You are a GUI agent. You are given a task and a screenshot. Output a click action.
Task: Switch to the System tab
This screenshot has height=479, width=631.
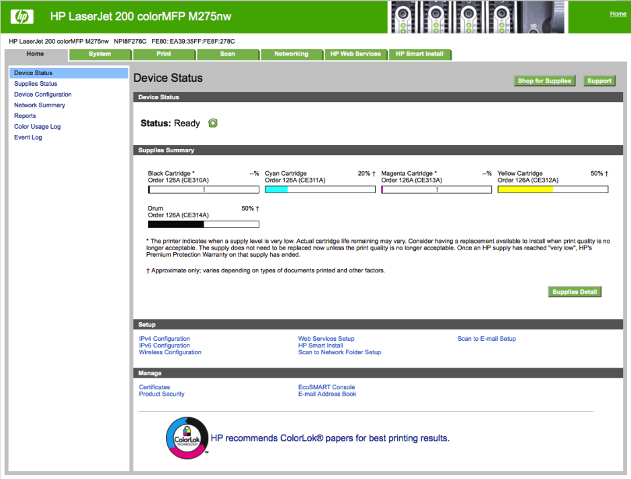point(99,54)
